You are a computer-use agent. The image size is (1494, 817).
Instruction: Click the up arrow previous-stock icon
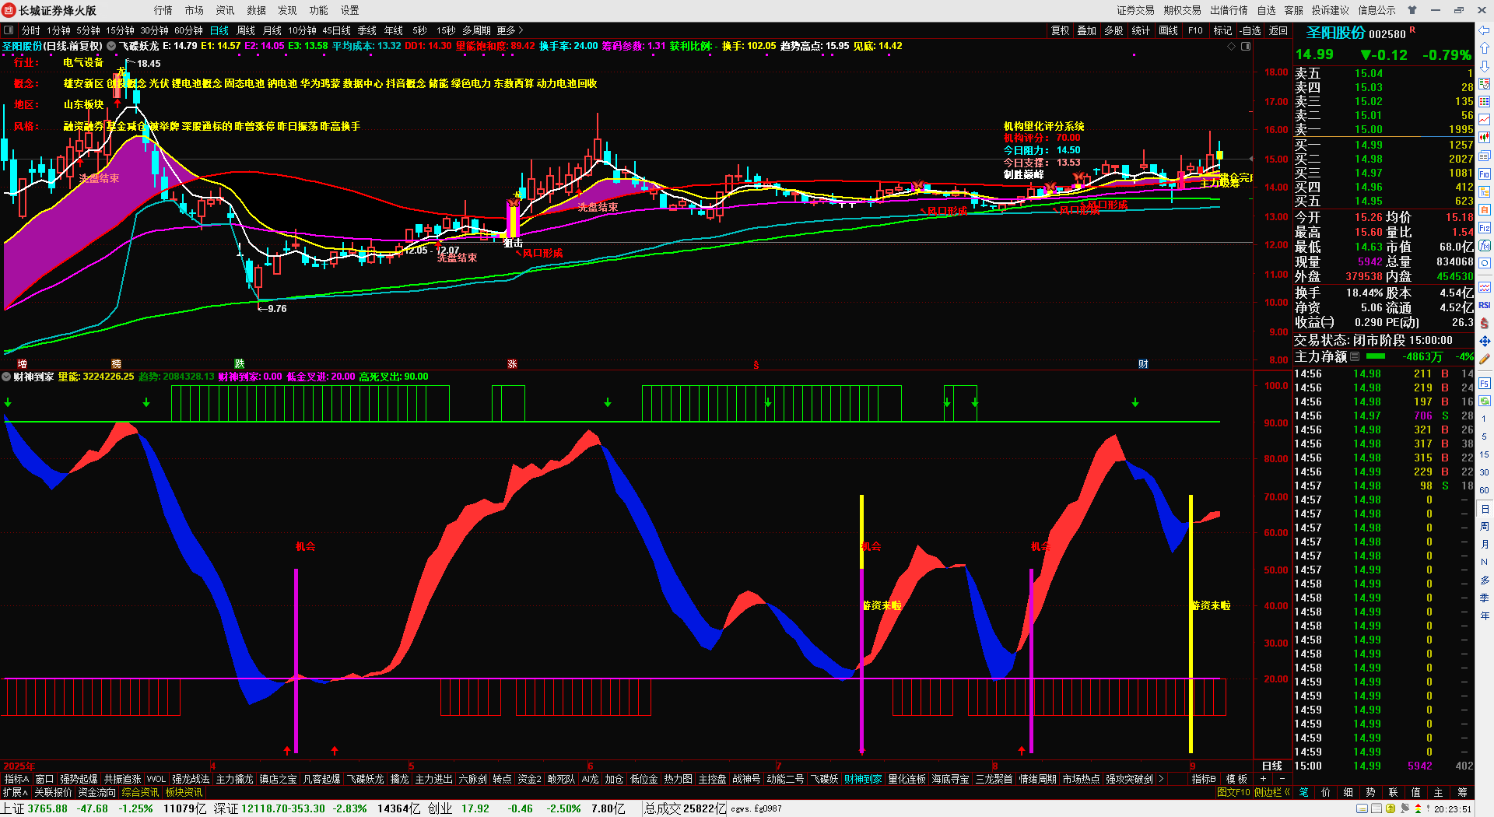click(x=1484, y=48)
